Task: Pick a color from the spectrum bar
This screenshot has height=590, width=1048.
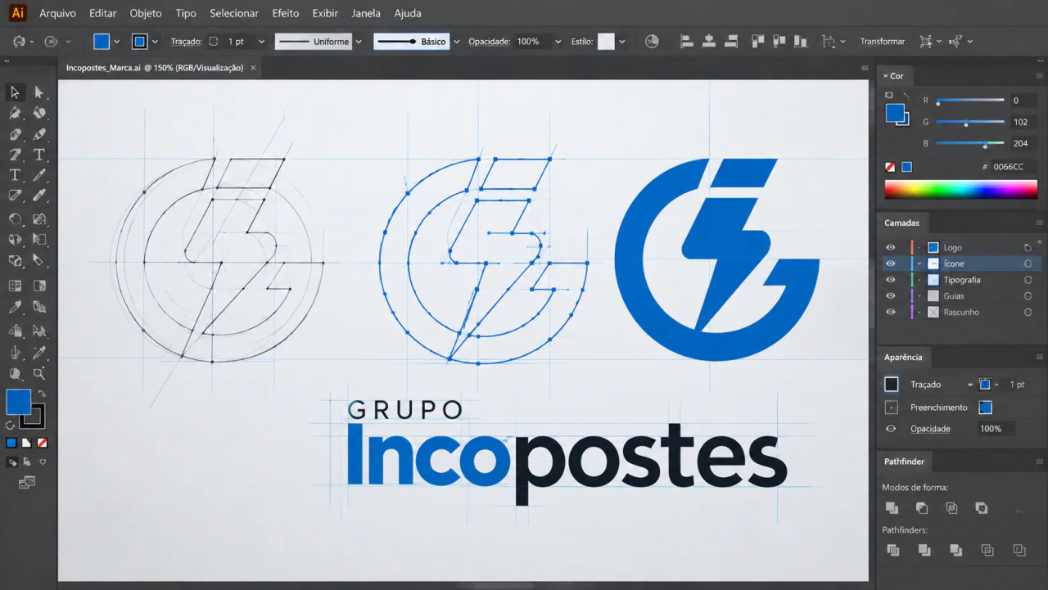Action: tap(961, 189)
